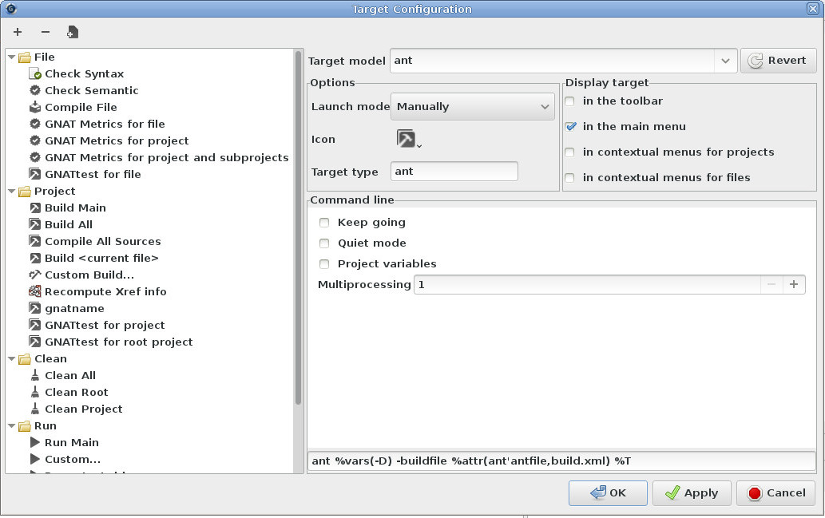This screenshot has height=518, width=825.
Task: Collapse the File tree category
Action: [11, 57]
